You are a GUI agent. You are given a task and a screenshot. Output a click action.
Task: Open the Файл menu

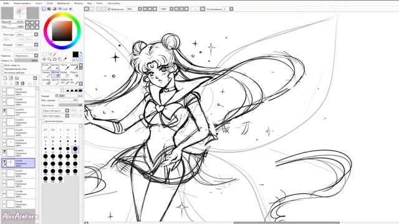[6, 3]
